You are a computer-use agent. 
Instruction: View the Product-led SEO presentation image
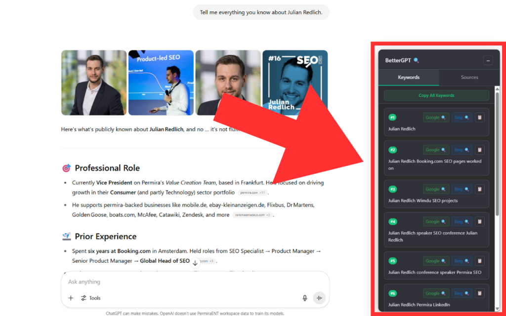[161, 82]
